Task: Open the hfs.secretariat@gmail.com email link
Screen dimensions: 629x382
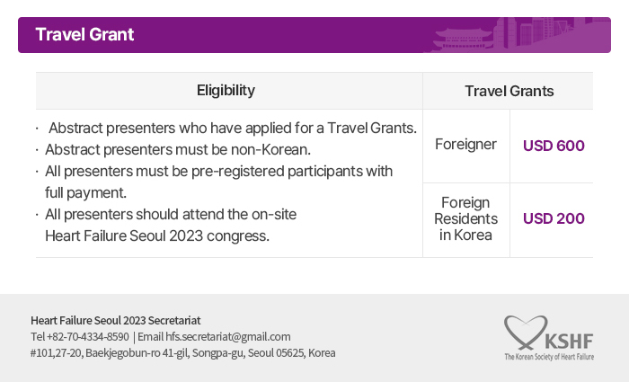Action: coord(228,337)
